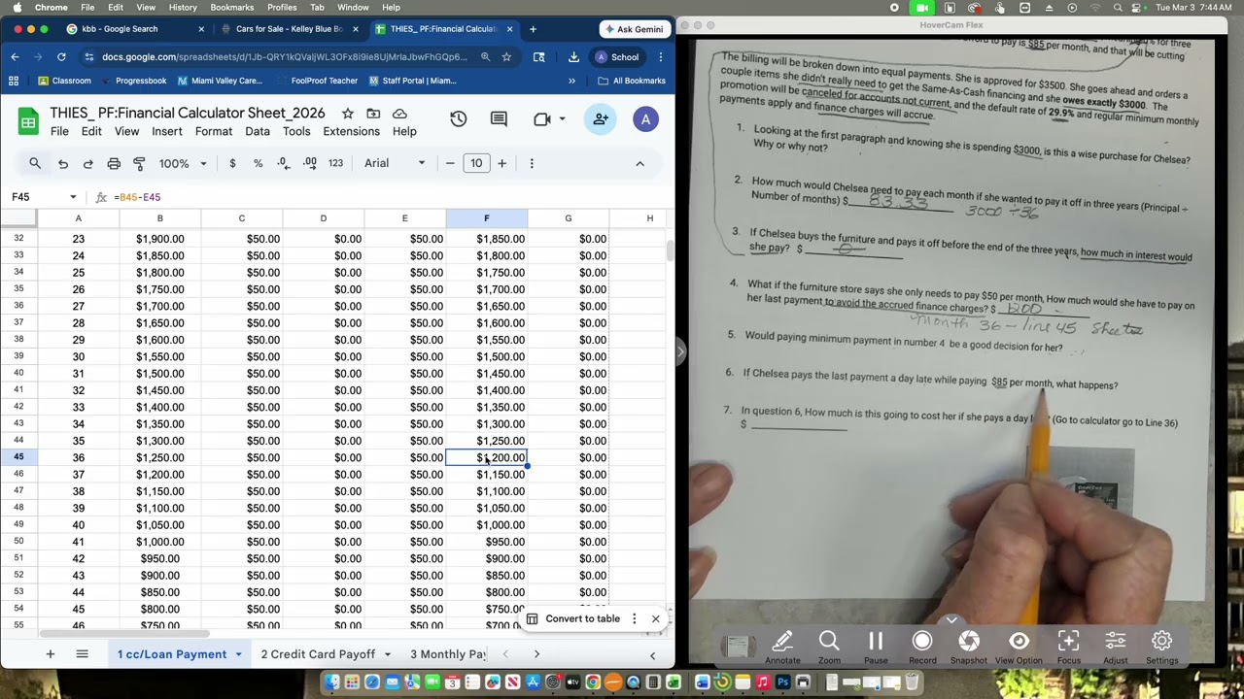
Task: Activate the HoverCam Zoom tool
Action: click(x=829, y=646)
